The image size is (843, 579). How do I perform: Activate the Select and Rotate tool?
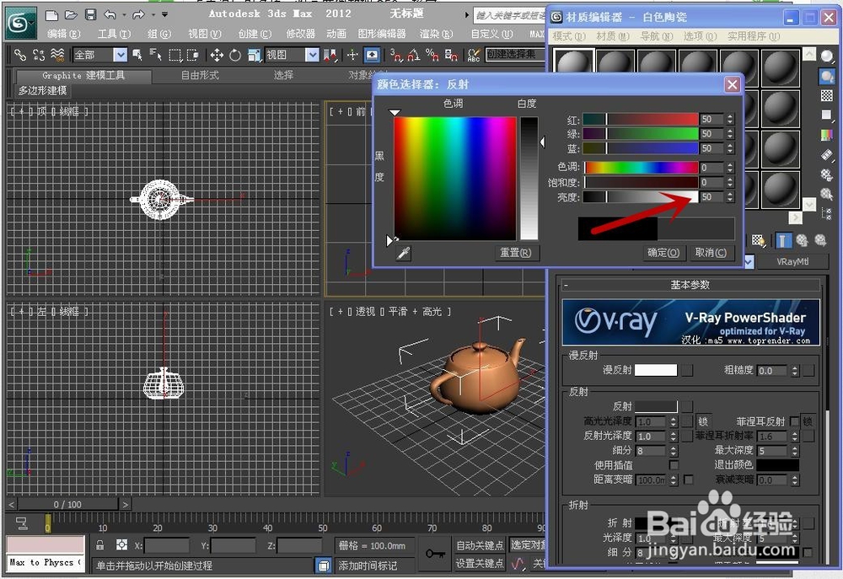[x=234, y=56]
